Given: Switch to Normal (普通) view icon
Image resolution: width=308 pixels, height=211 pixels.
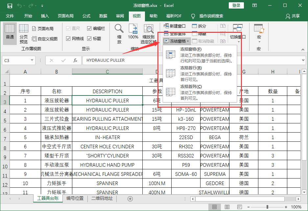Looking at the screenshot, I should [10, 33].
